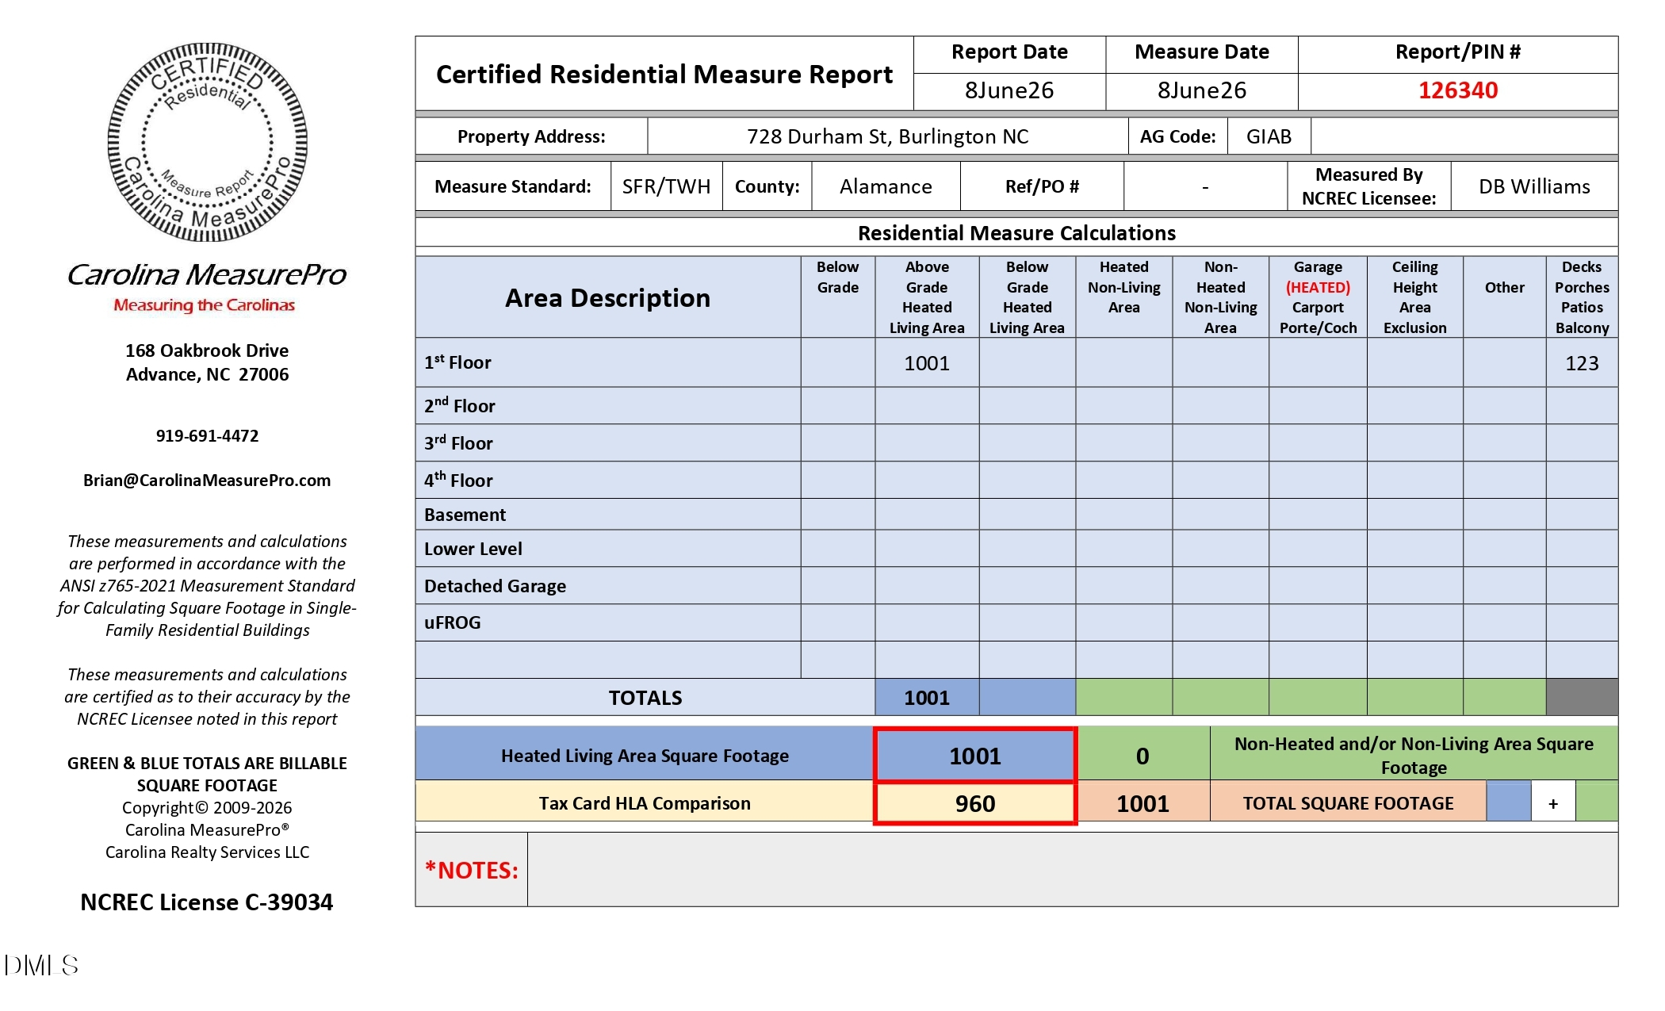Click the Measure Standard value SFR/TWH

click(666, 186)
